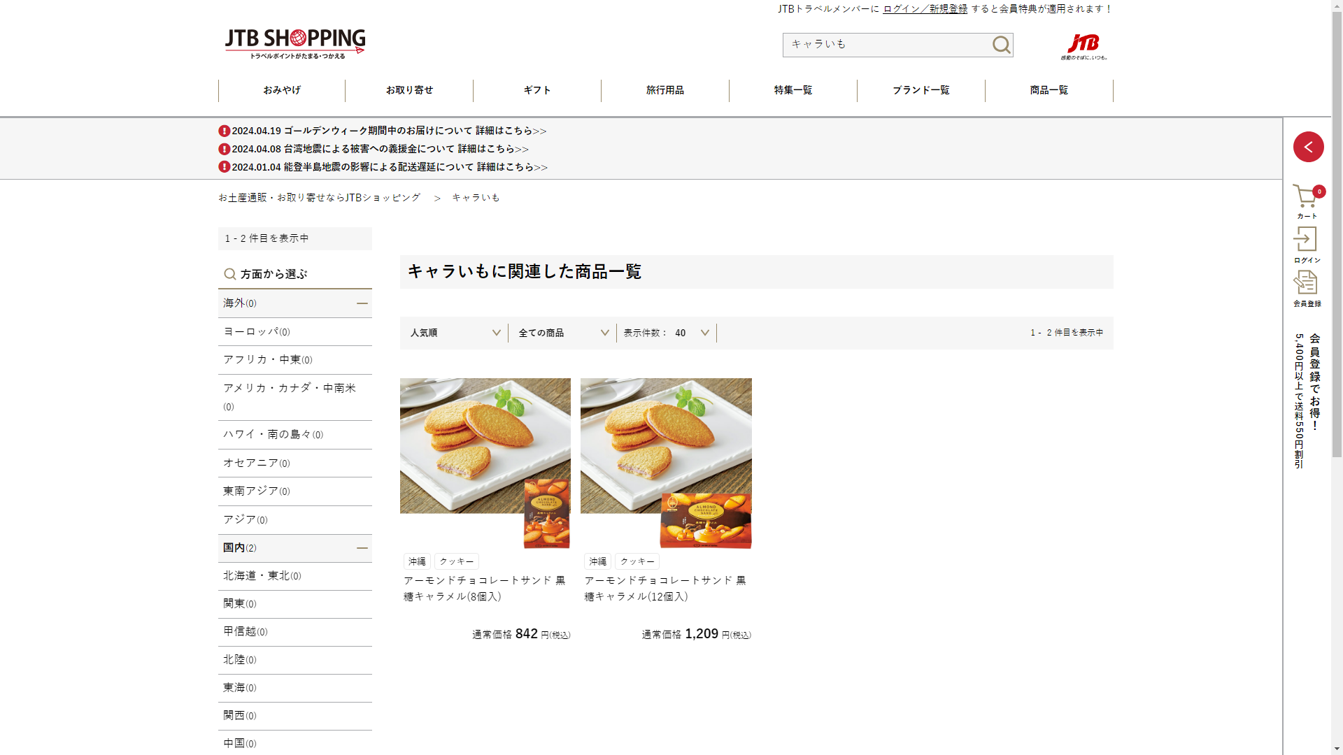Click the login icon in sidebar
This screenshot has width=1343, height=755.
click(x=1305, y=240)
